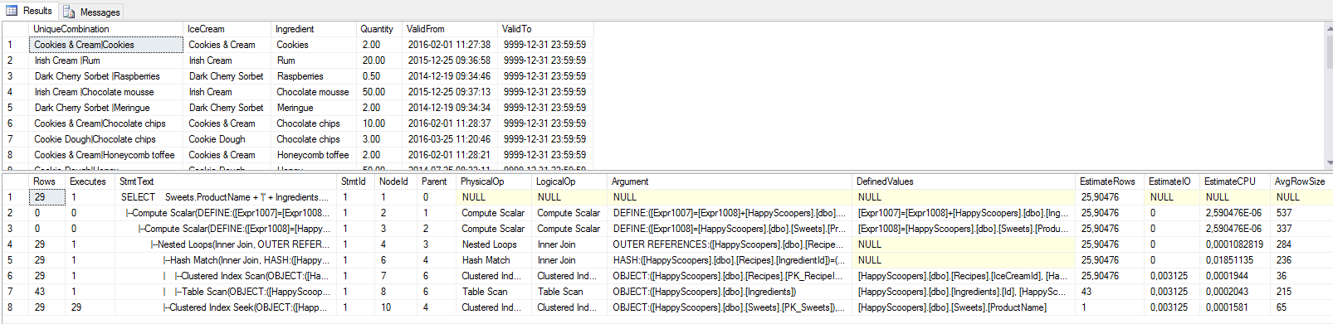This screenshot has height=324, width=1333.
Task: Click Ingredient cell 'Honeycomb toffee'
Action: 315,155
